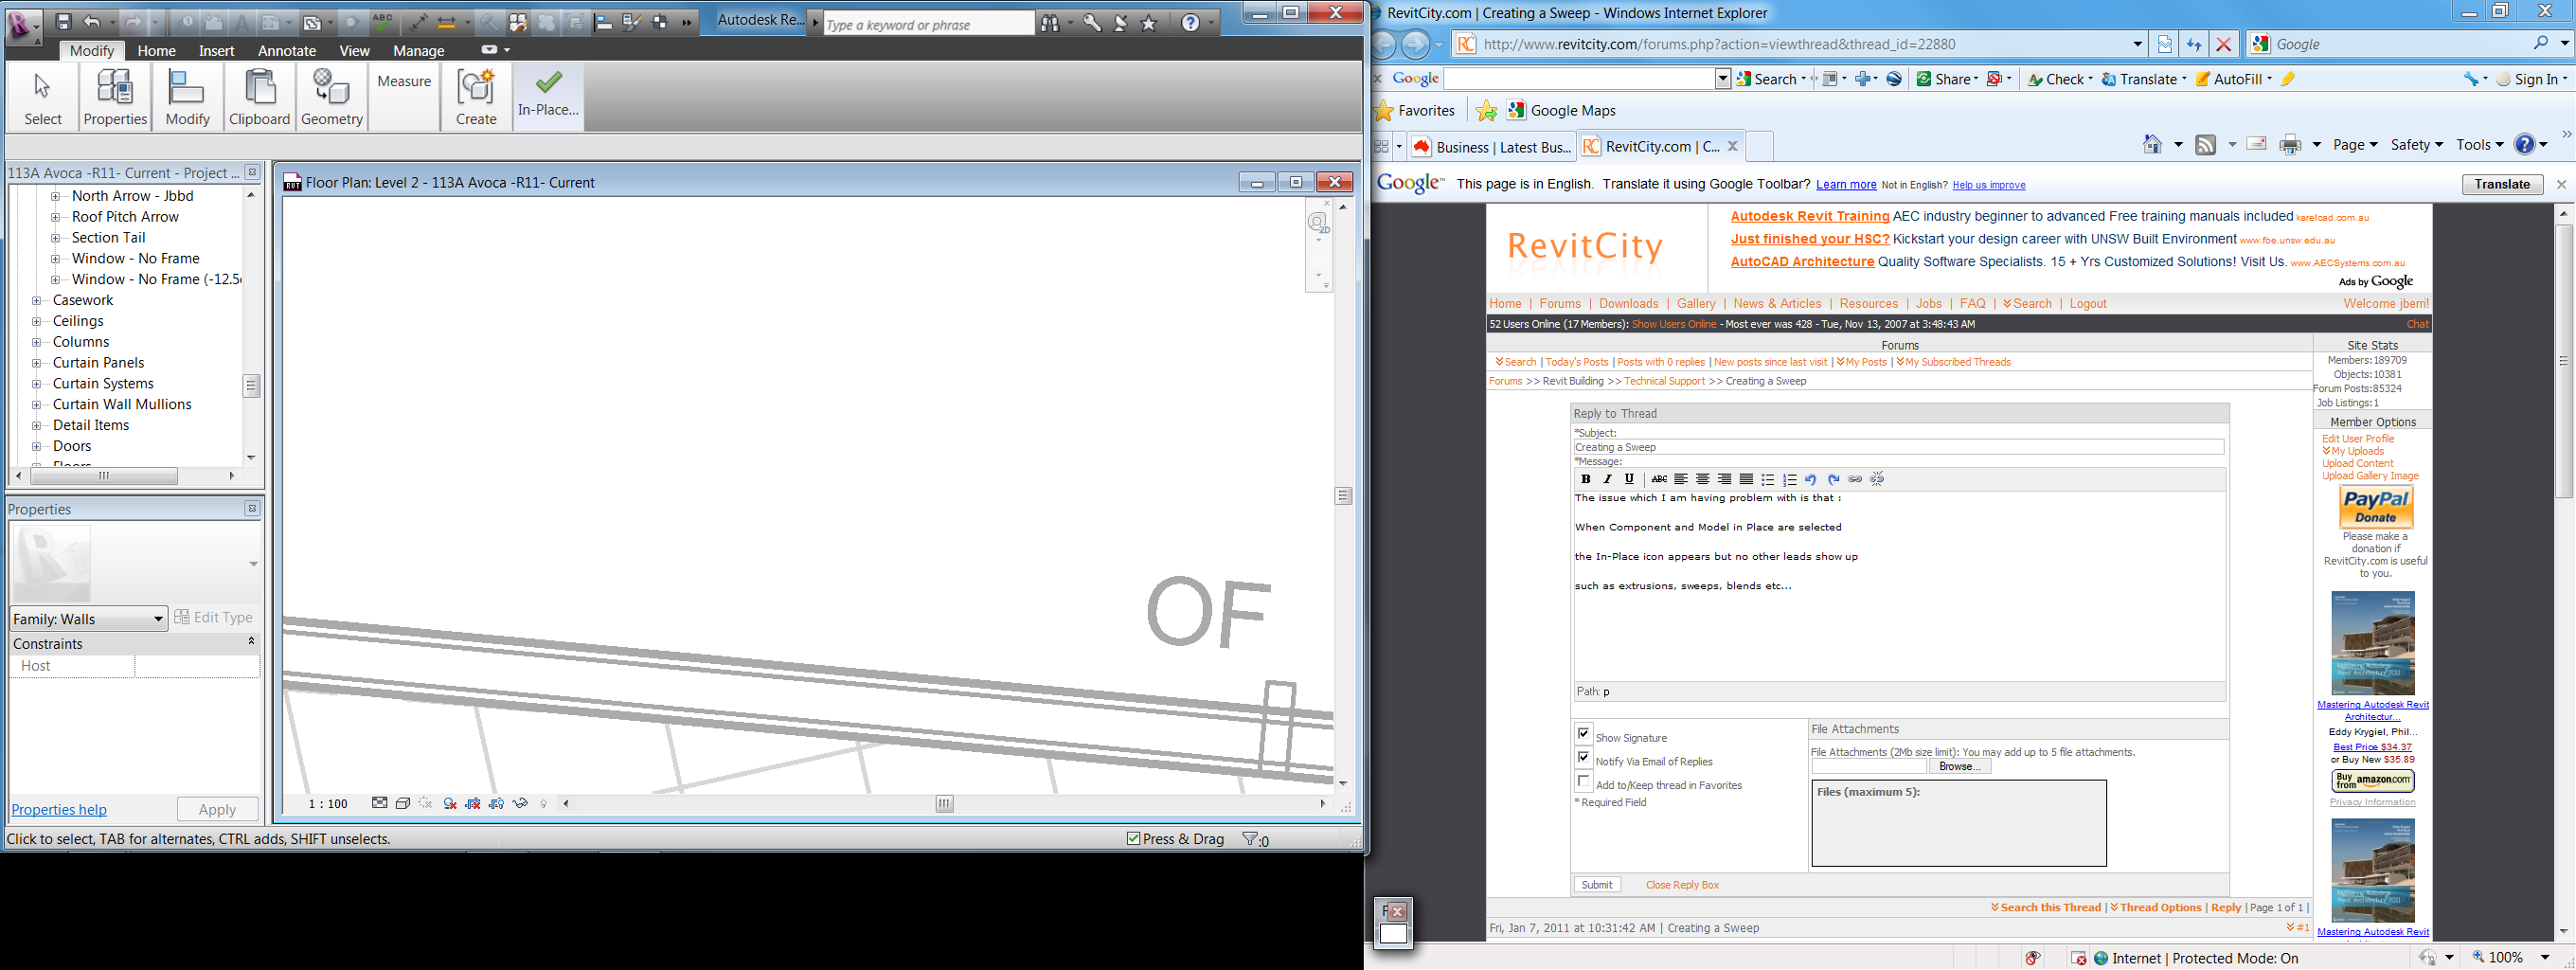Switch to the View ribbon tab
Viewport: 2576px width, 970px height.
354,51
